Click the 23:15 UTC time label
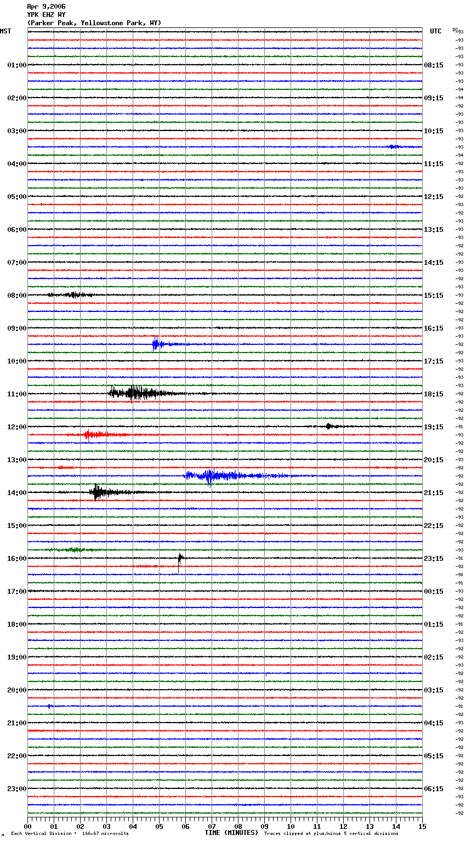Viewport: 466px width, 841px height. point(434,559)
